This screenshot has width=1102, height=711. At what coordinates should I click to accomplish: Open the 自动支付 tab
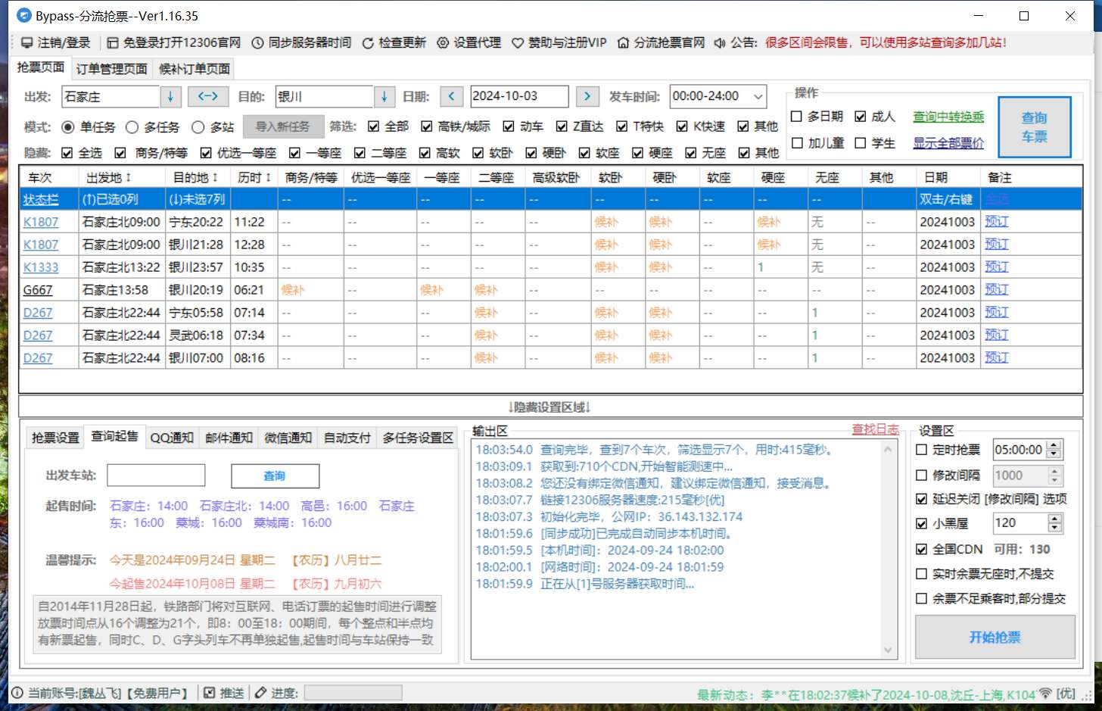[347, 438]
